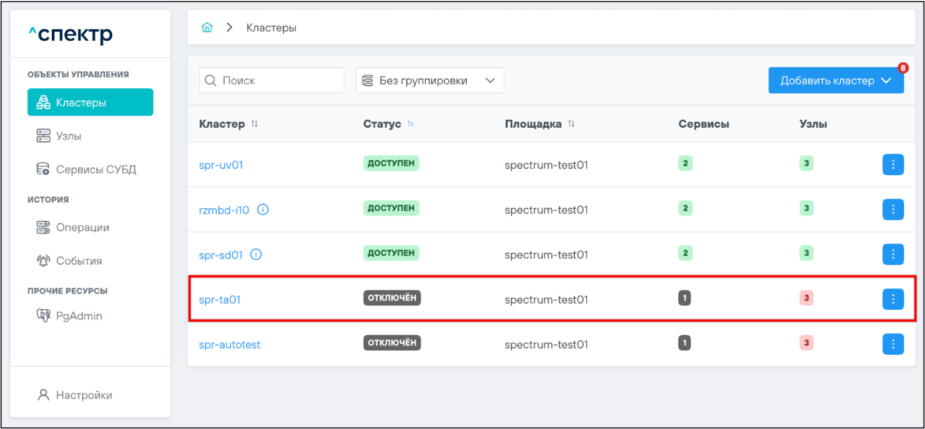The height and width of the screenshot is (429, 925).
Task: Open three-dot actions menu for spr-autotest
Action: 893,344
